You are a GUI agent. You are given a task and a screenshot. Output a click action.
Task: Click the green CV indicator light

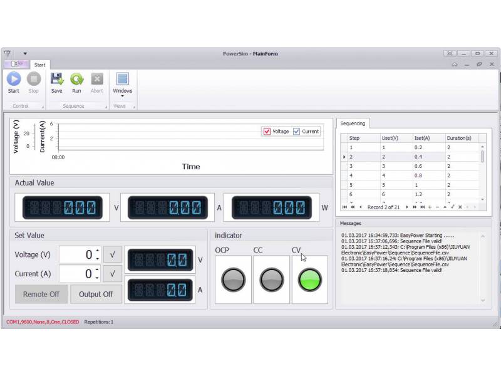309,279
